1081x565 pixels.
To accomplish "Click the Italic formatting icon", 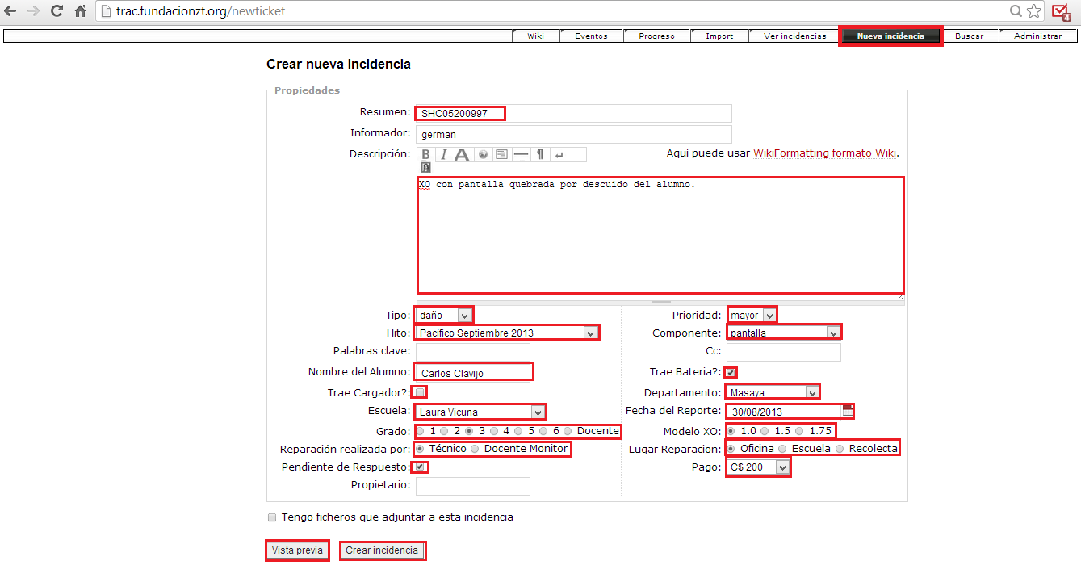I will [443, 154].
